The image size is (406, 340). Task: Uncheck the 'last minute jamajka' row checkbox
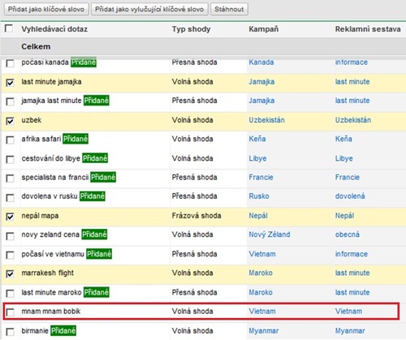[10, 83]
